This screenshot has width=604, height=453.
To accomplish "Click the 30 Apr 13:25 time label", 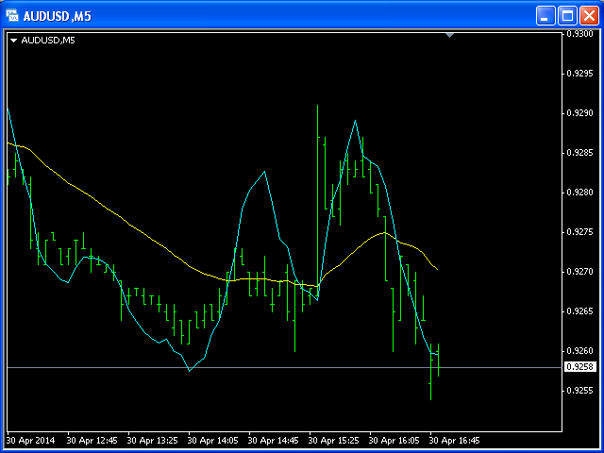I will point(153,440).
